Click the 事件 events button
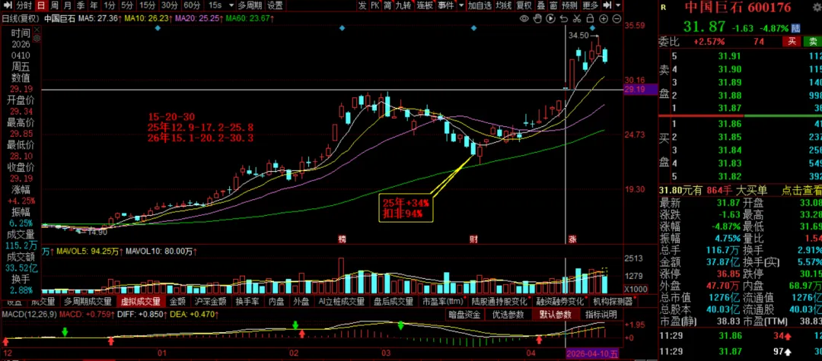This screenshot has width=822, height=361. 445,6
